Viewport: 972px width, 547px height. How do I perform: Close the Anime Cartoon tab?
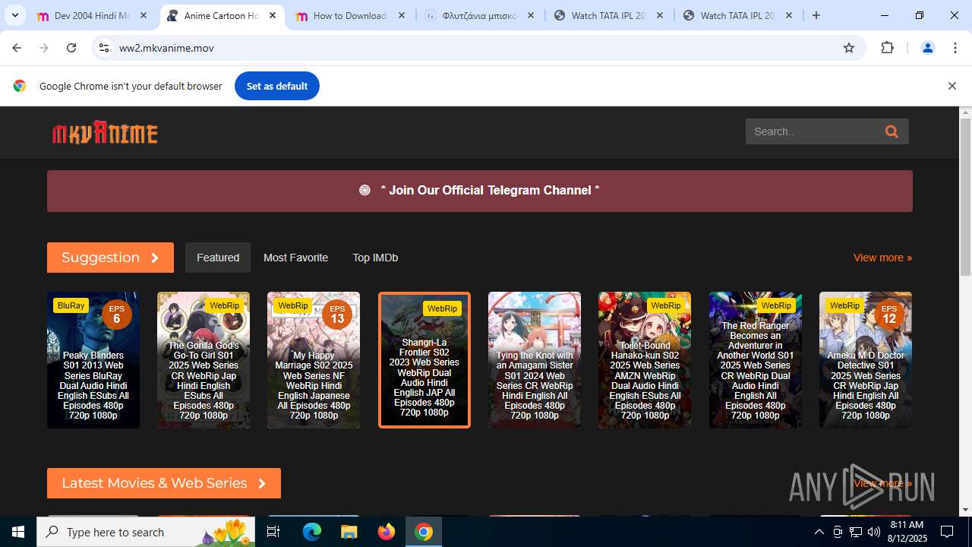(x=273, y=15)
